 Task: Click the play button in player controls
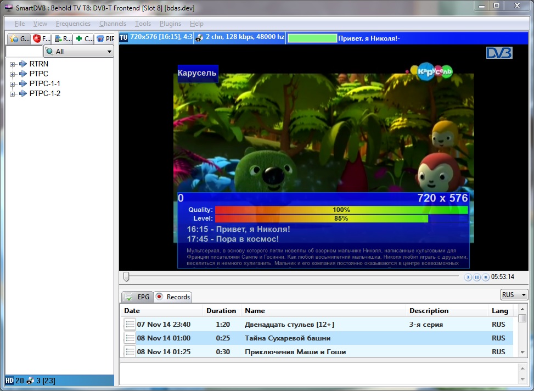click(x=468, y=277)
